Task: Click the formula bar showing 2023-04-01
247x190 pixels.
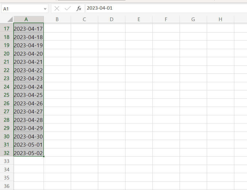Action: tap(166, 8)
